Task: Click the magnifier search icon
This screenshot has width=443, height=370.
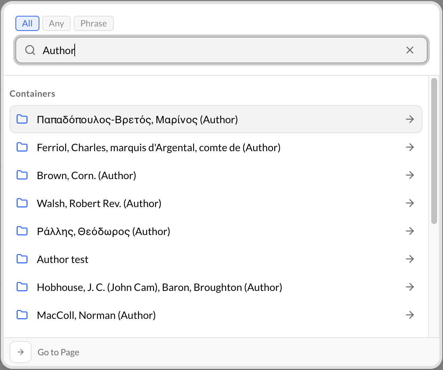Action: (x=30, y=50)
